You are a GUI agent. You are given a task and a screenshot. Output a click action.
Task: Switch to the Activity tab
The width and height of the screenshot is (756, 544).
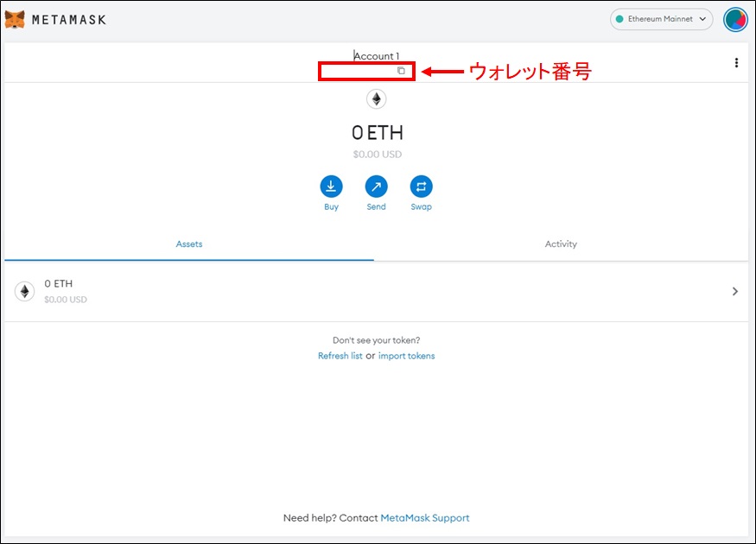tap(561, 244)
